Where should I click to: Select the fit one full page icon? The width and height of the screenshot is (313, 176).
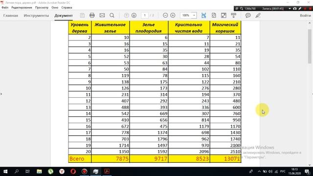click(214, 15)
